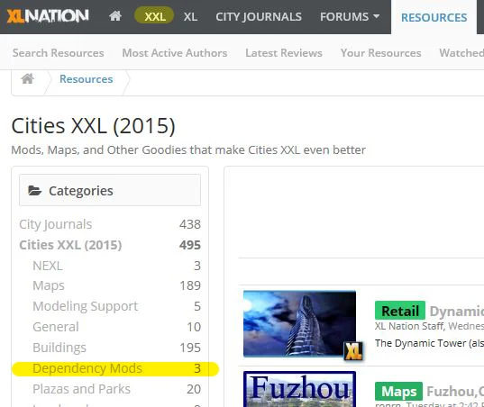Select the Maps category
Viewport: 484px width, 407px height.
49,285
